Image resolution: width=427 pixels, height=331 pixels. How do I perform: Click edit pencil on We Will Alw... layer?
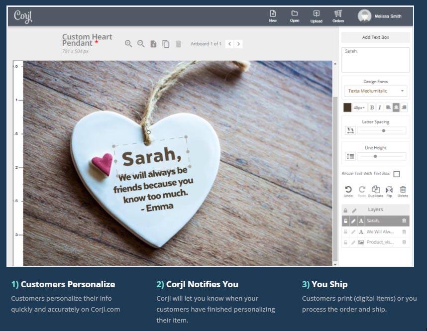[x=353, y=232]
